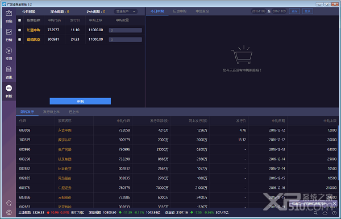Viewport: 341px width, 219px height.
Task: Click the 代码 column header
Action: 22,121
